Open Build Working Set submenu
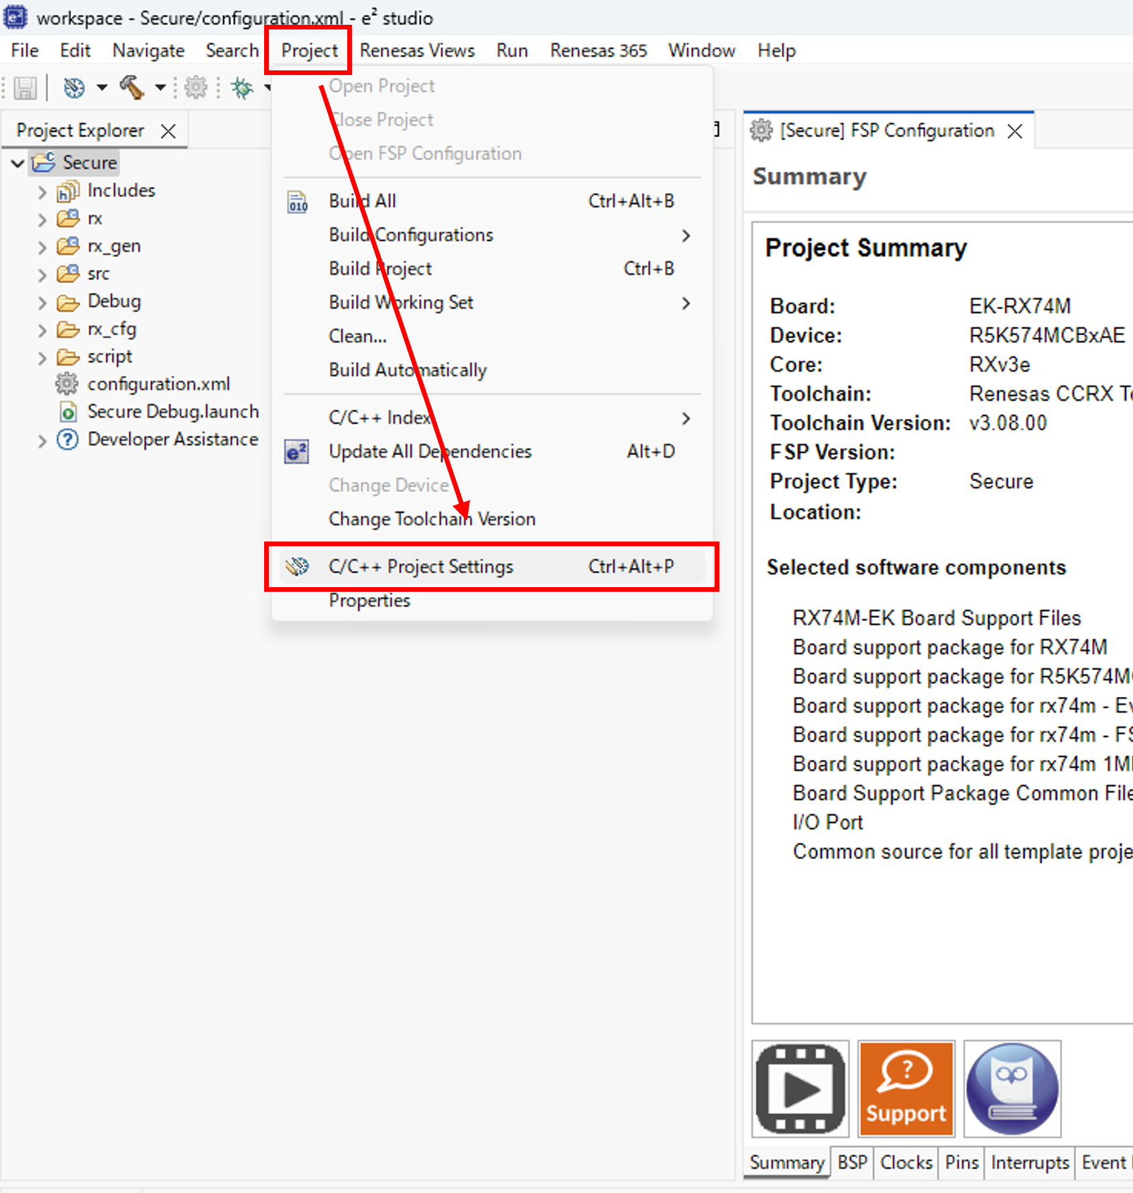Viewport: 1133px width, 1193px height. (493, 303)
